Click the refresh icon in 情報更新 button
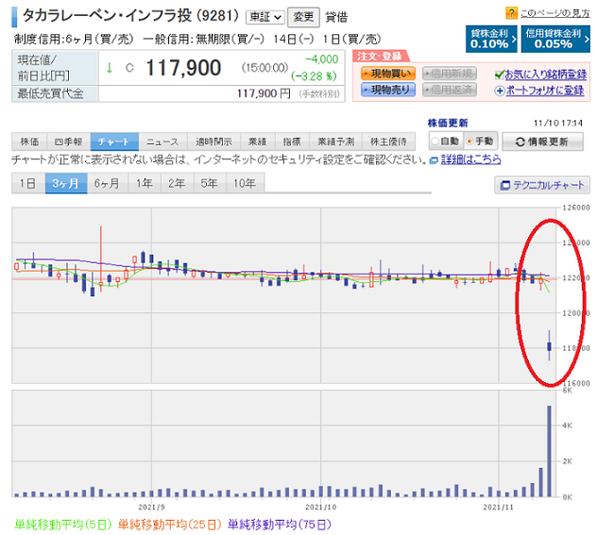 tap(520, 142)
